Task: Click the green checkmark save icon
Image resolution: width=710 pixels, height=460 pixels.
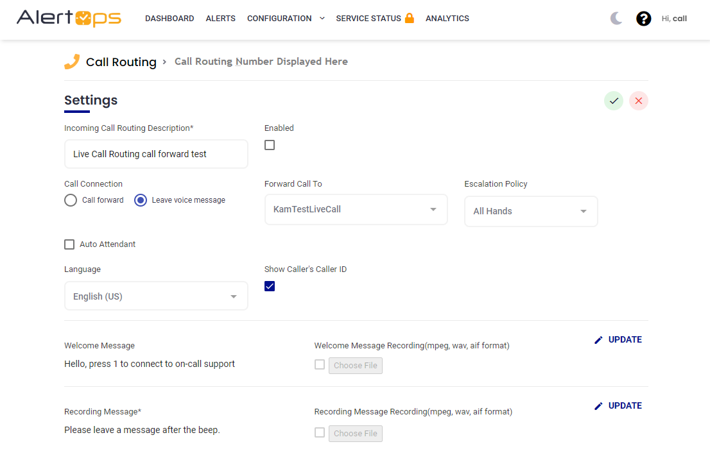Action: point(614,101)
